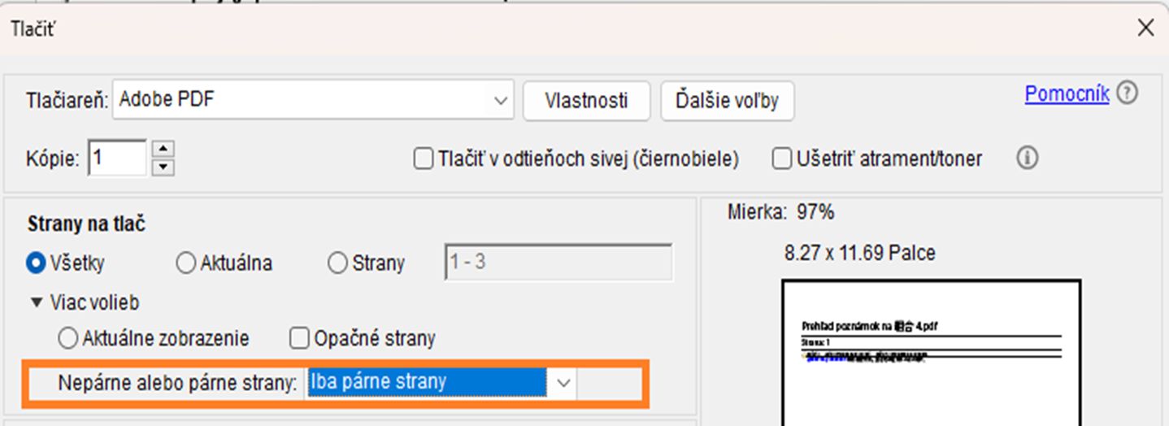
Task: Click the Vlastnosti button
Action: pos(586,101)
